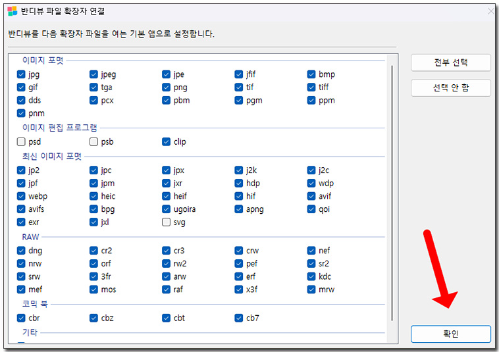Screen dimensions: 499x352
Task: Uncheck the jpg extension checkbox
Action: click(x=21, y=74)
